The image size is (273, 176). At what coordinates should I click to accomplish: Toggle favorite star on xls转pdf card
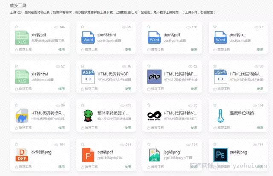tap(16, 27)
